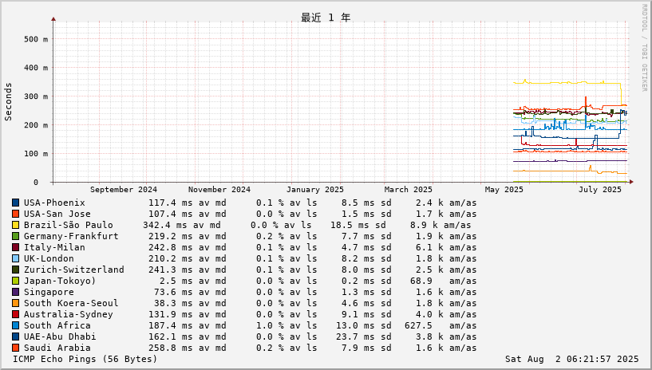Click the 68.9 am/as value
This screenshot has width=652, height=370.
[443, 281]
